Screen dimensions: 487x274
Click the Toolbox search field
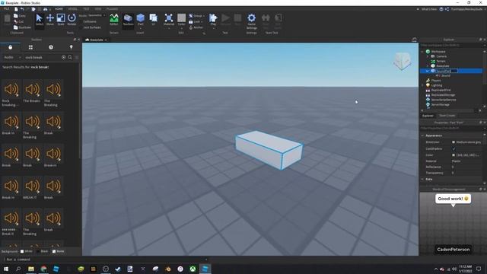click(x=43, y=58)
